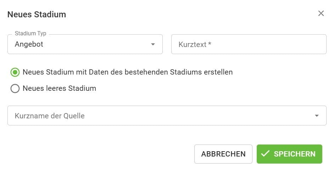Save with the green Speichern button
Image resolution: width=334 pixels, height=171 pixels.
pos(289,154)
